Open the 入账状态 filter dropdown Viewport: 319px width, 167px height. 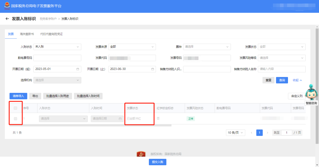57,47
